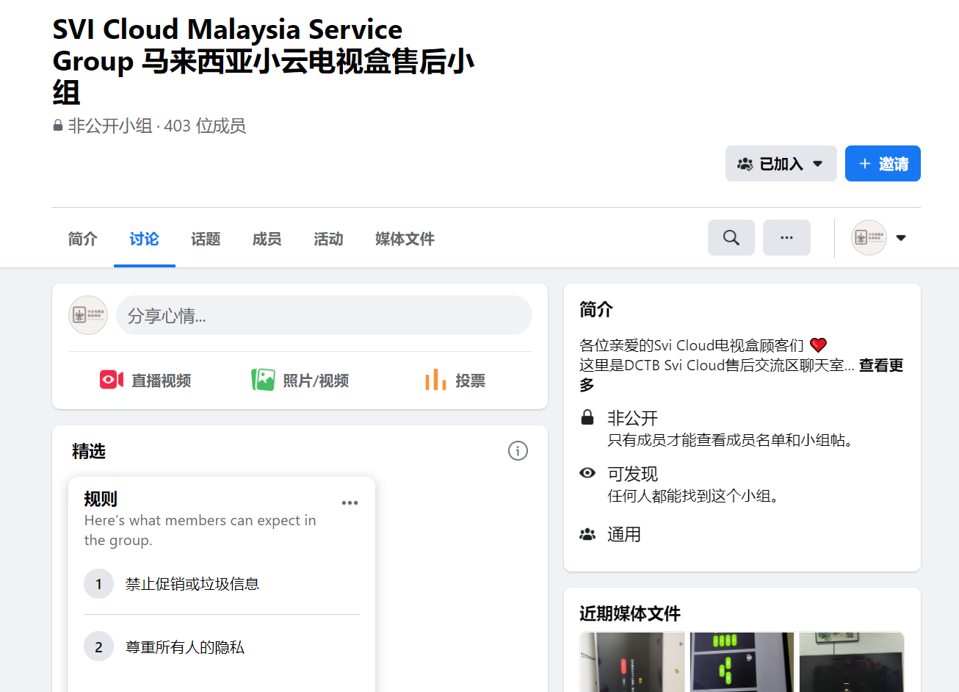Click rule 2 尊重所有人的隐私
The height and width of the screenshot is (692, 959).
(x=185, y=647)
